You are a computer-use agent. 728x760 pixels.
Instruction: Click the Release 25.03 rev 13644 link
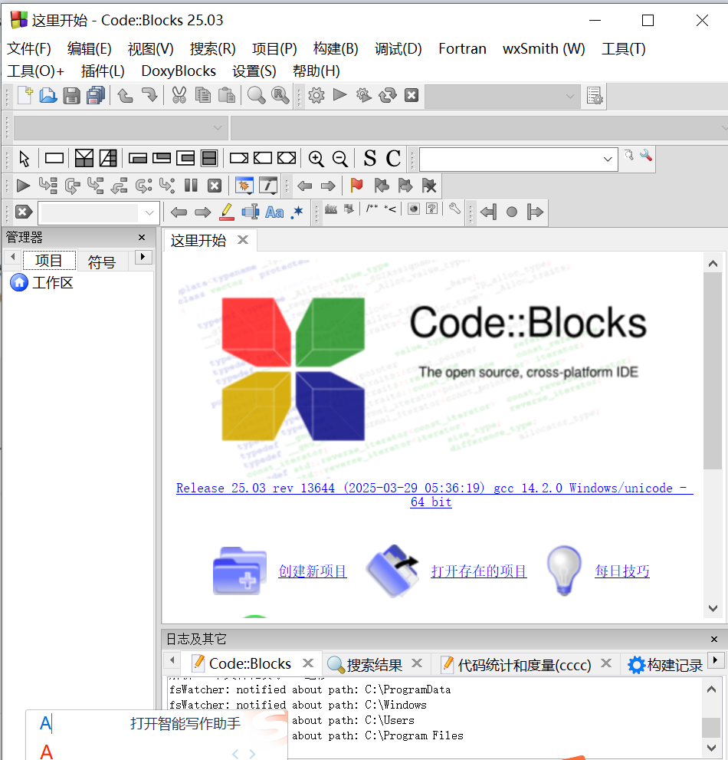[435, 495]
